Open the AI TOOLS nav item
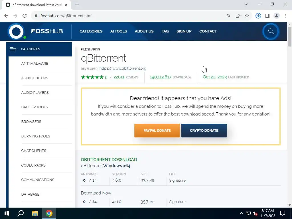292x219 pixels. pyautogui.click(x=118, y=31)
